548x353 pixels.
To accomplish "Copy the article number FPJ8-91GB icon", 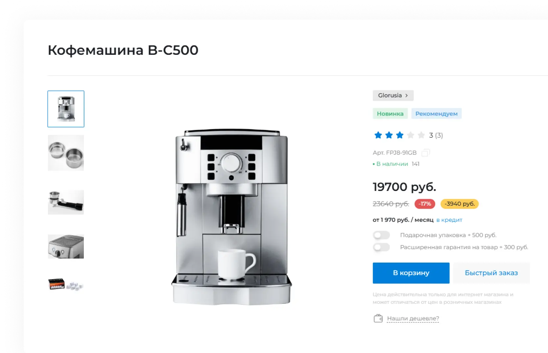I will click(425, 153).
